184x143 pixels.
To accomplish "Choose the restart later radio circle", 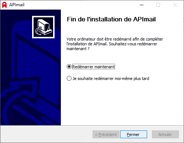I will coord(69,79).
